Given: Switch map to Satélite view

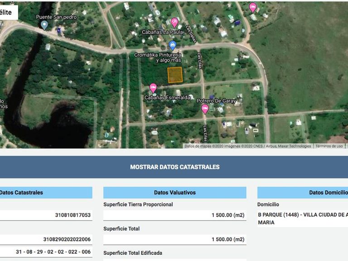Looking at the screenshot, I should coord(9,12).
